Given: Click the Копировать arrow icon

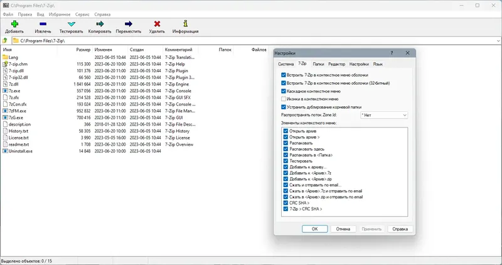Looking at the screenshot, I should (x=100, y=24).
